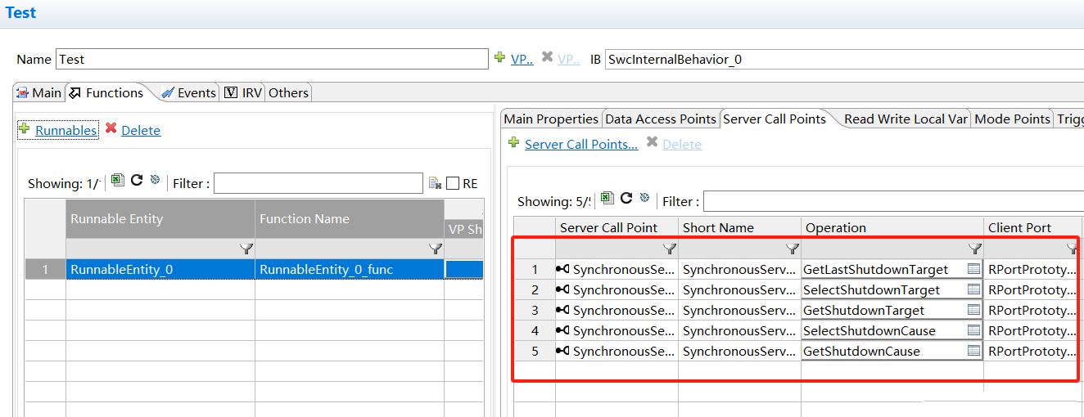Open the selector icon for SelectShutdownCause operation
1084x417 pixels.
pyautogui.click(x=973, y=330)
